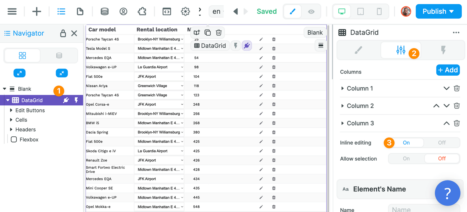Close the Navigator panel
This screenshot has width=467, height=212.
74,33
